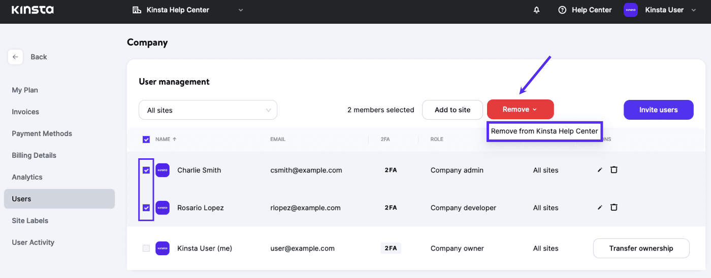
Task: Uncheck Rosario Lopez's checkbox
Action: 146,207
